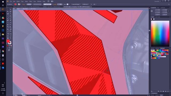Swap fill and stroke colors
The image size is (171, 96).
pyautogui.click(x=11, y=40)
